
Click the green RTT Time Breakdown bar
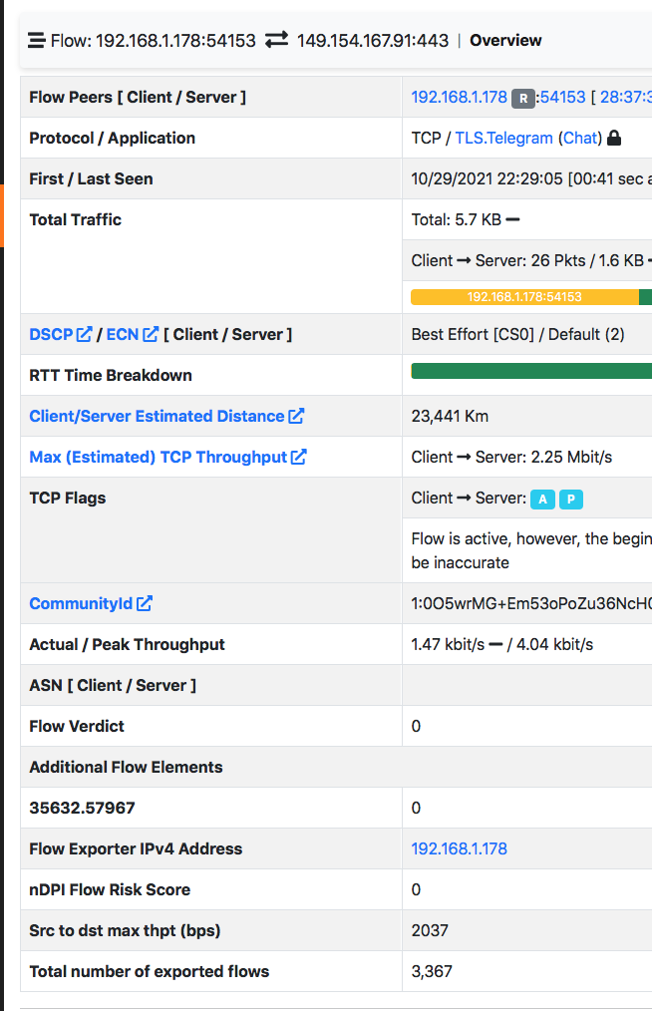(x=531, y=371)
